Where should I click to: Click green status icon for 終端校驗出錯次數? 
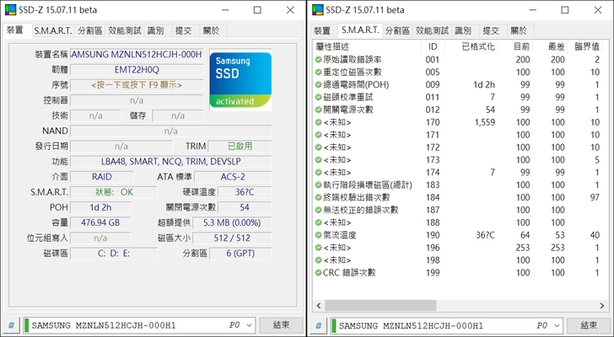point(318,197)
